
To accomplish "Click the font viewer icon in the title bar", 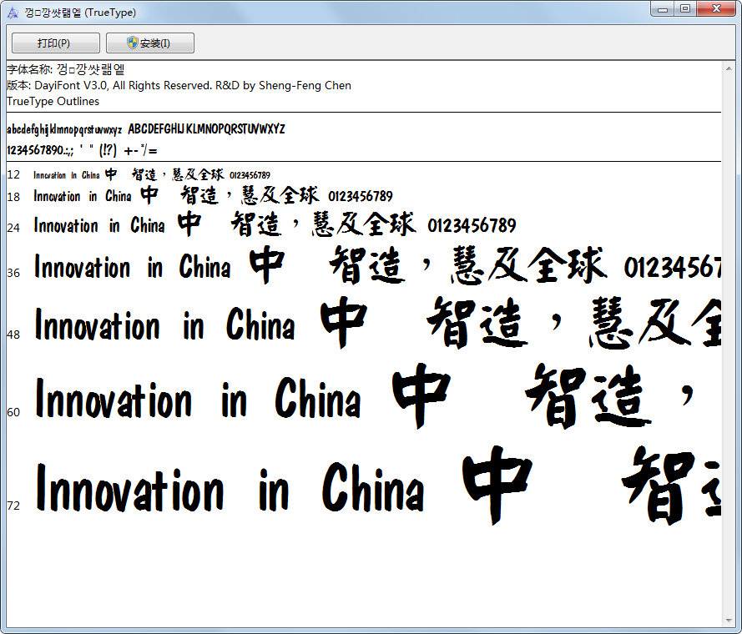I will (11, 10).
